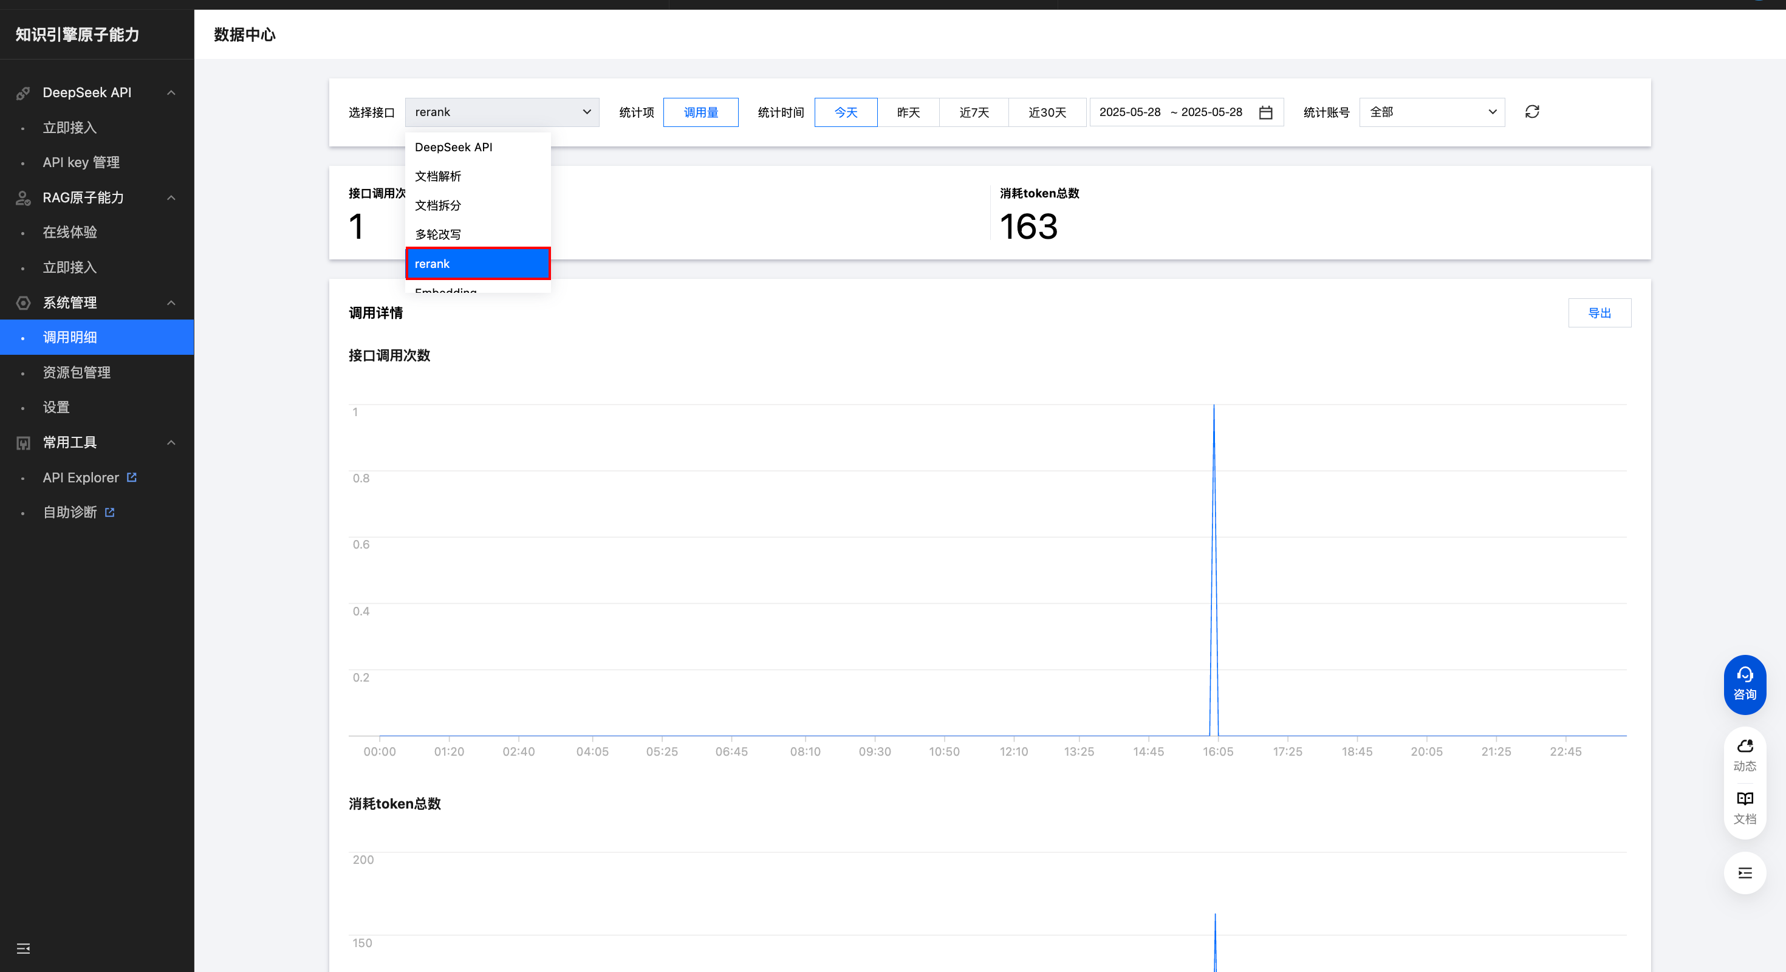The height and width of the screenshot is (972, 1786).
Task: Collapse the sidebar with the bottom menu icon
Action: [x=23, y=948]
